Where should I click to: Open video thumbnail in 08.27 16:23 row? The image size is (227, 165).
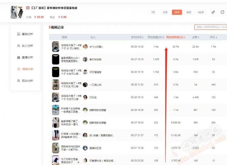56,123
